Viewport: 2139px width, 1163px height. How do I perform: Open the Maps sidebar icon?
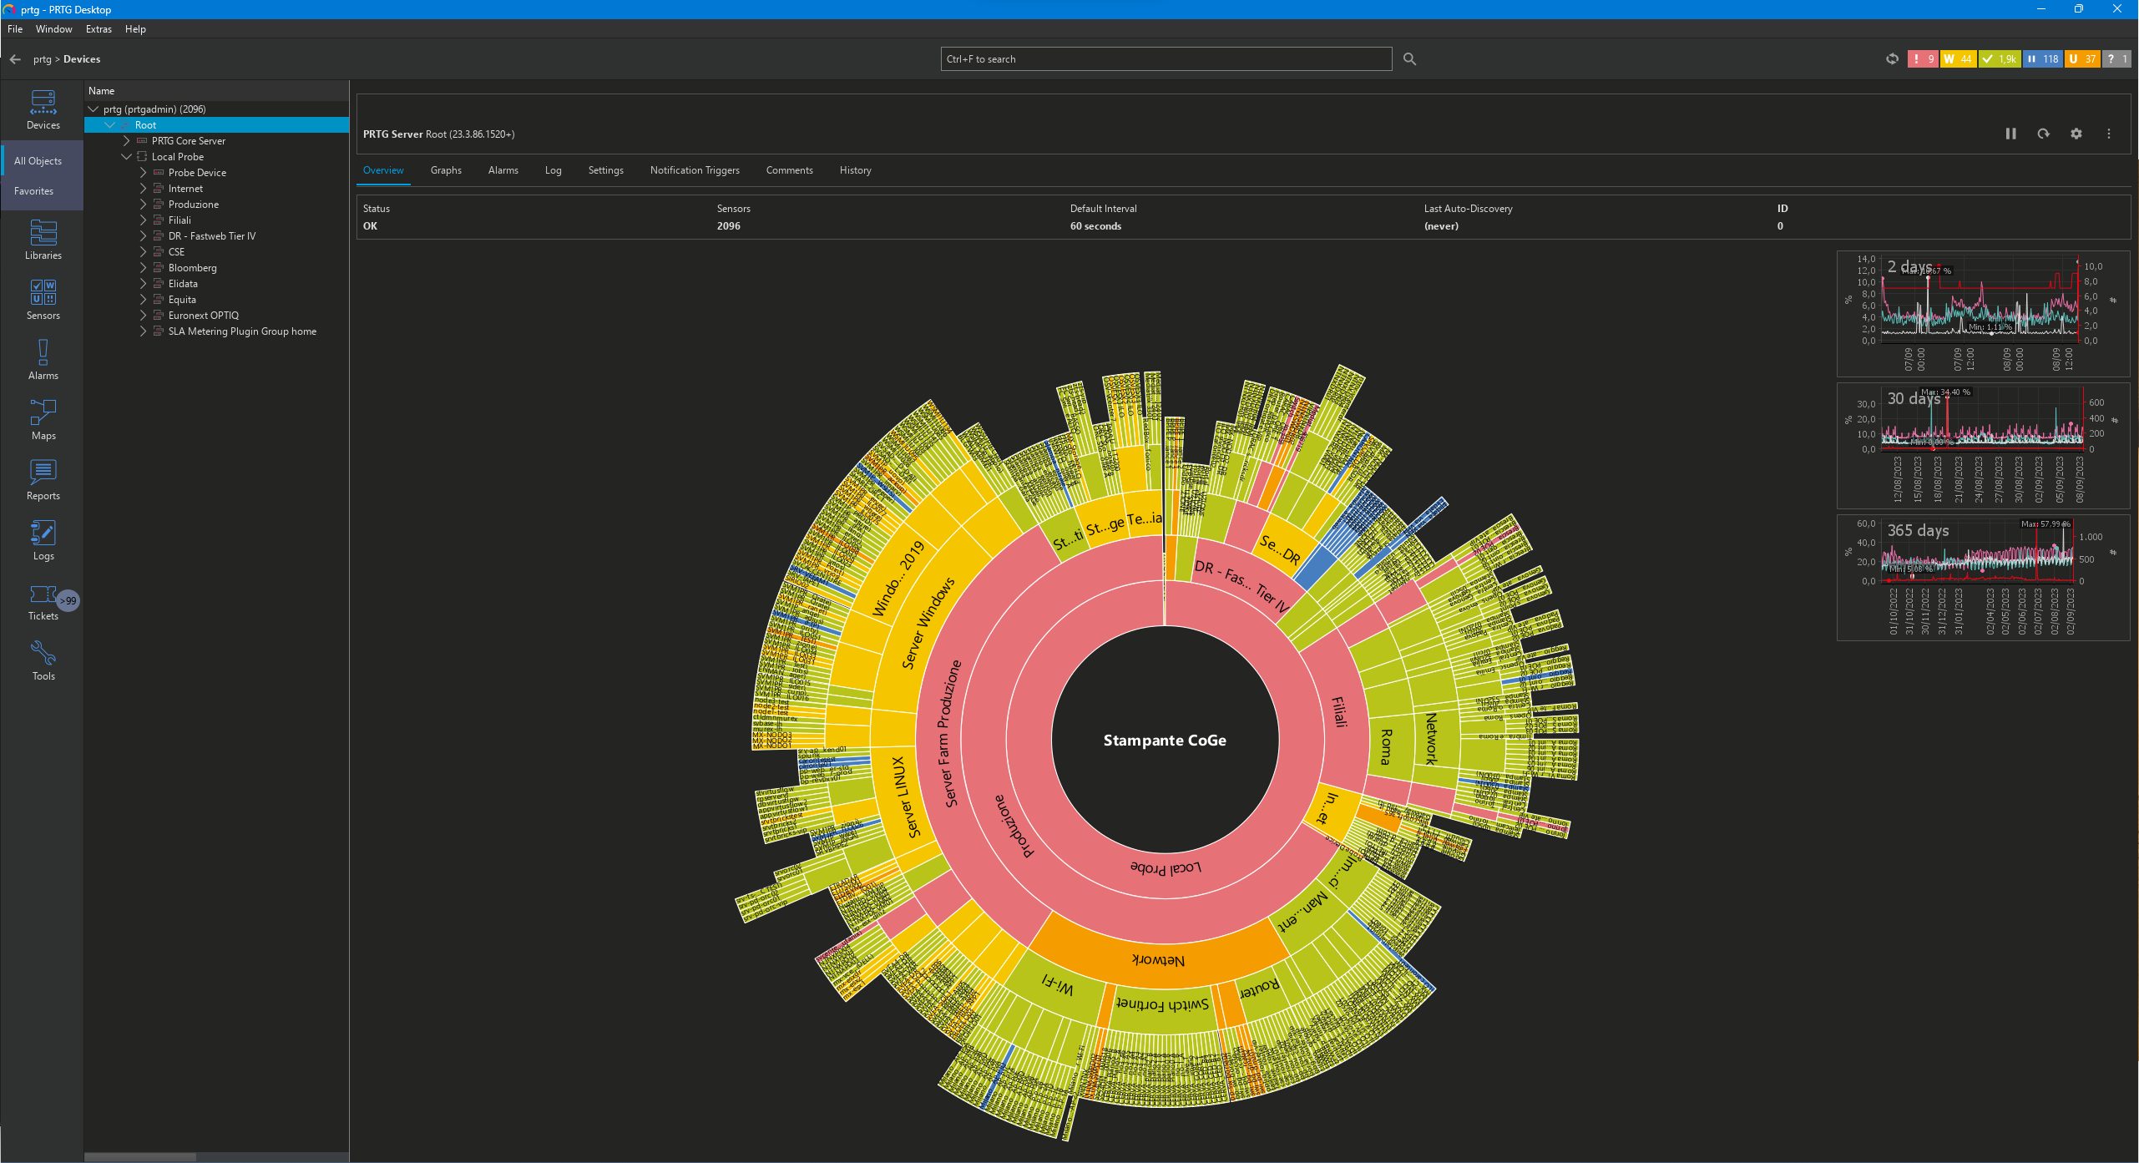coord(43,419)
